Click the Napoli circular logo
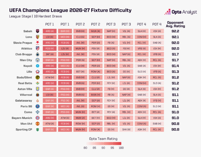201x157 pixels. [37, 66]
